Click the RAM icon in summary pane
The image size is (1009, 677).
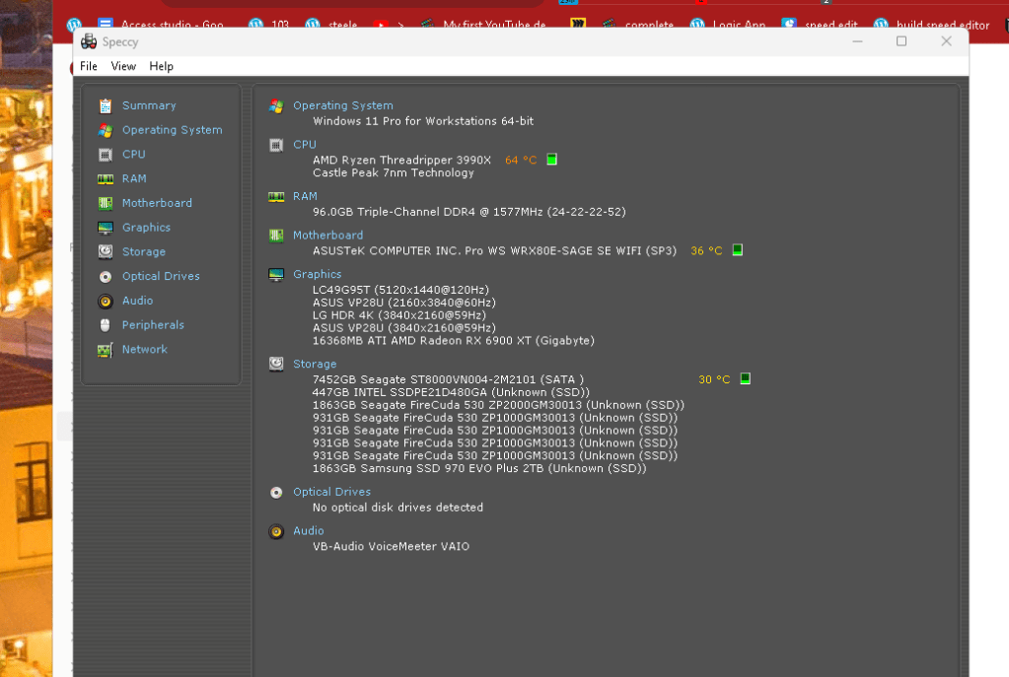pos(276,197)
